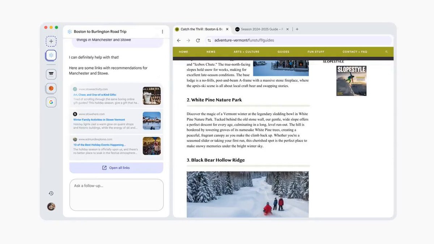This screenshot has width=434, height=244.
Task: Open FUN STUFF in the site navigation
Action: (x=316, y=52)
